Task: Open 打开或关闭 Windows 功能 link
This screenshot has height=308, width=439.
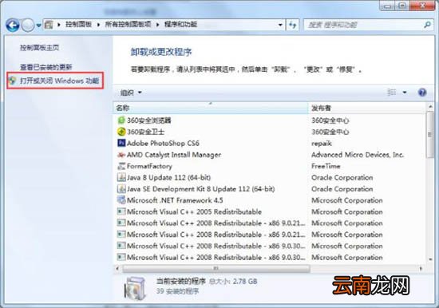Action: click(60, 81)
